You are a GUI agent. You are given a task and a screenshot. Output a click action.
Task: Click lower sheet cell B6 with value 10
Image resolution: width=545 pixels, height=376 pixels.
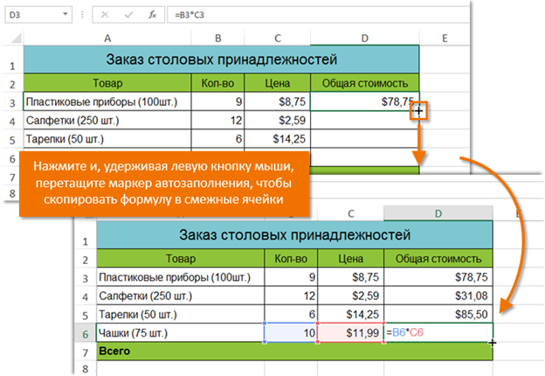pyautogui.click(x=291, y=333)
